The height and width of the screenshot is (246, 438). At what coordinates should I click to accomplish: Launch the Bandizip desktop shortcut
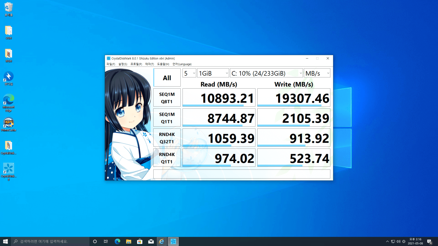[x=8, y=78]
